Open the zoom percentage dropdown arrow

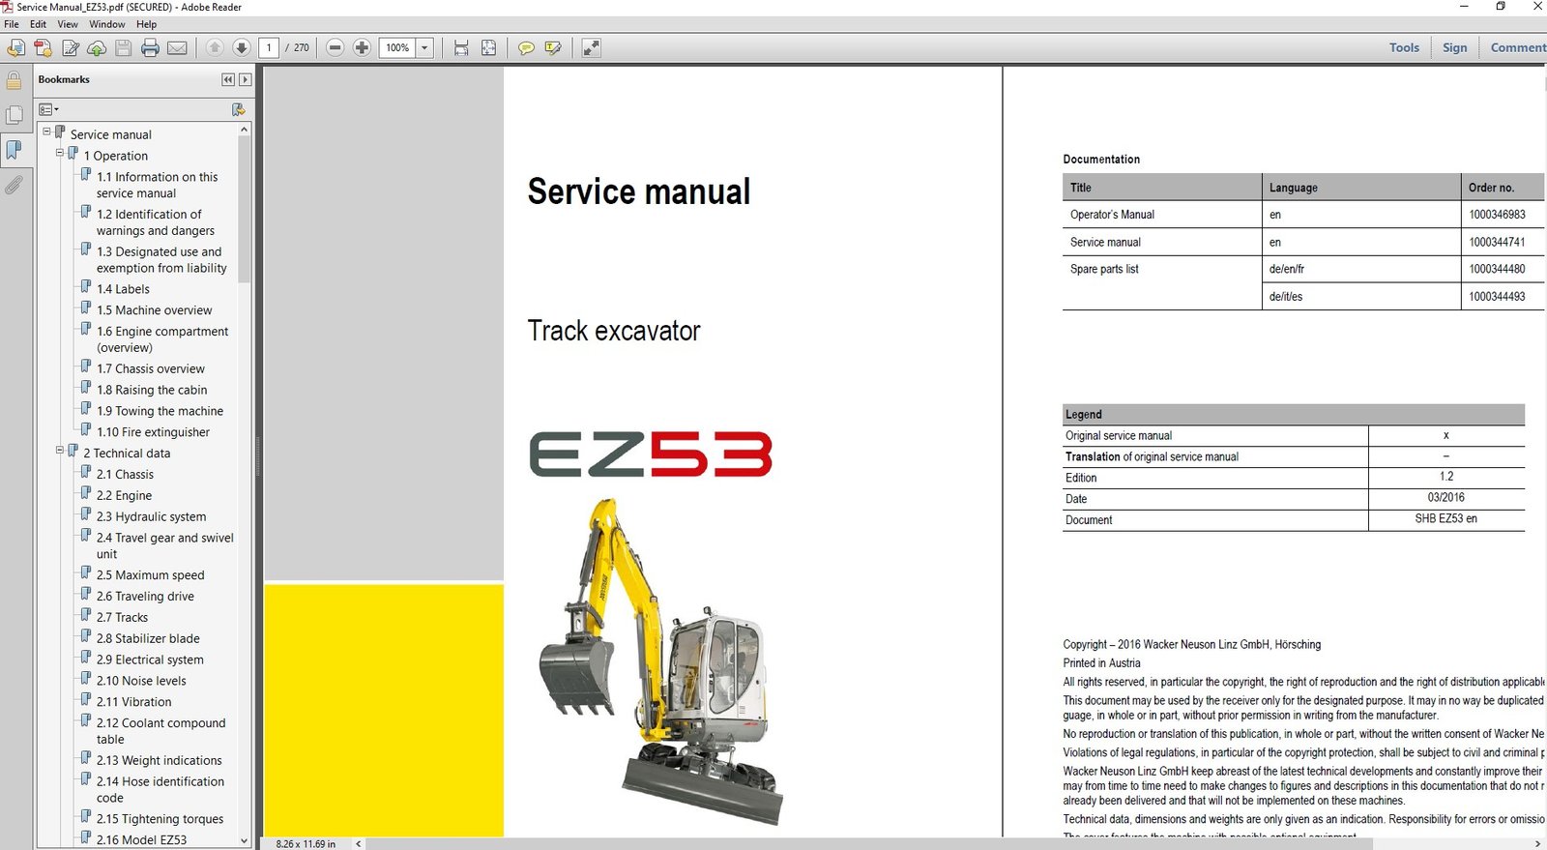pos(424,47)
